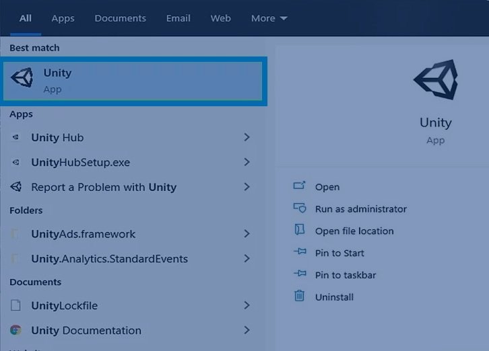Expand Report a Problem with Unity chevron
This screenshot has height=351, width=489.
(x=247, y=187)
